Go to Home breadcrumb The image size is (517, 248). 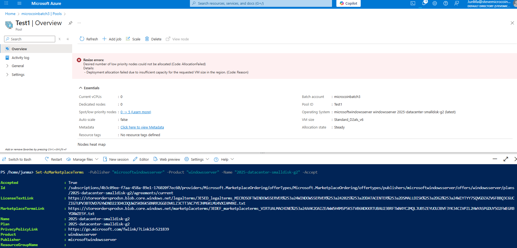point(10,14)
